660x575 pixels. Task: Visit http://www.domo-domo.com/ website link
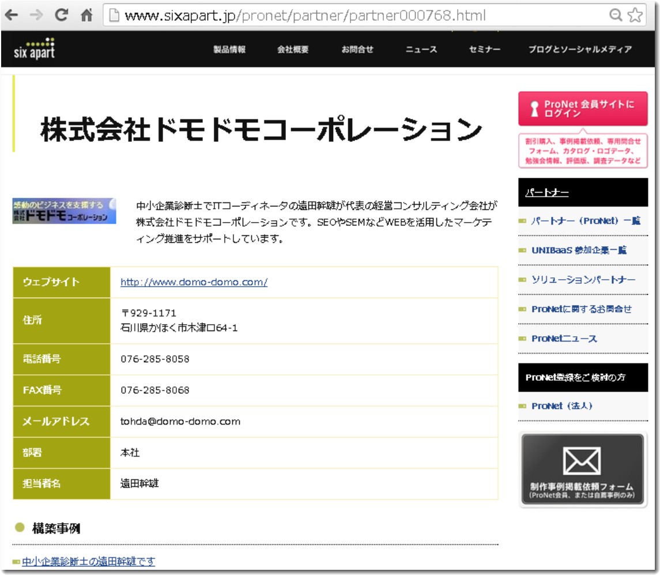(194, 282)
